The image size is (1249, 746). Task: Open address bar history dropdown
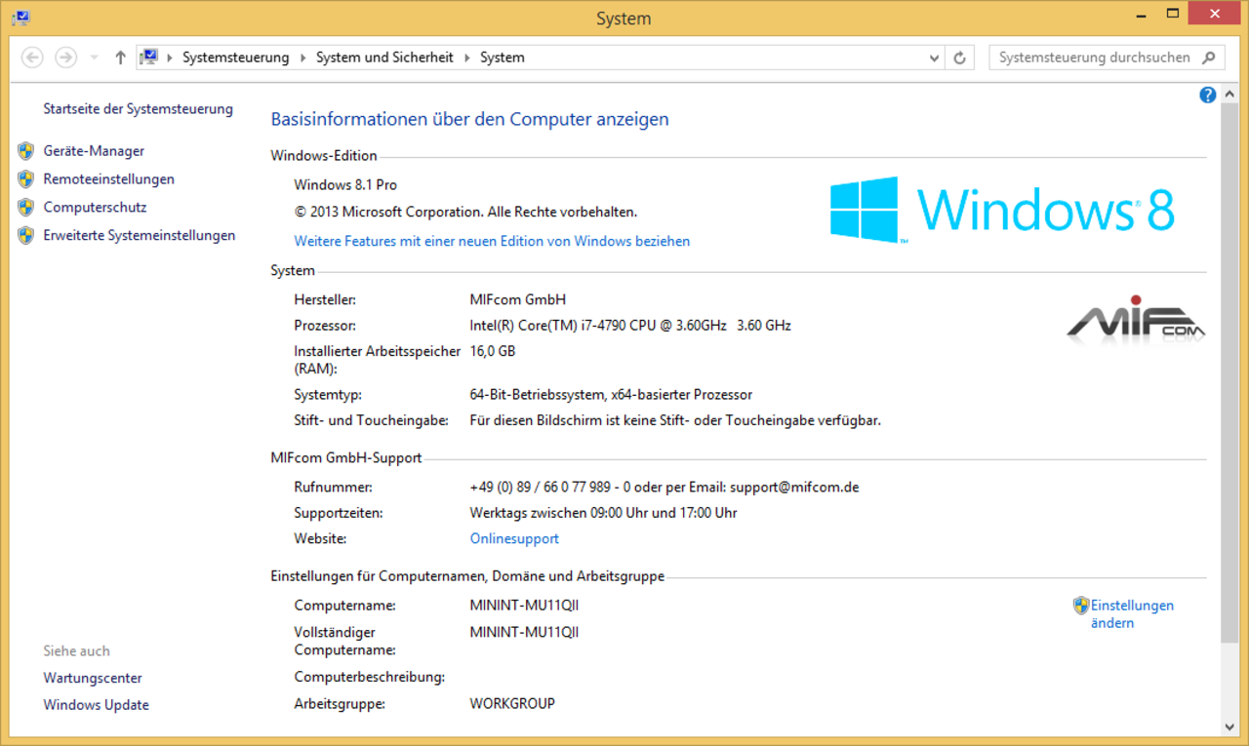click(934, 58)
